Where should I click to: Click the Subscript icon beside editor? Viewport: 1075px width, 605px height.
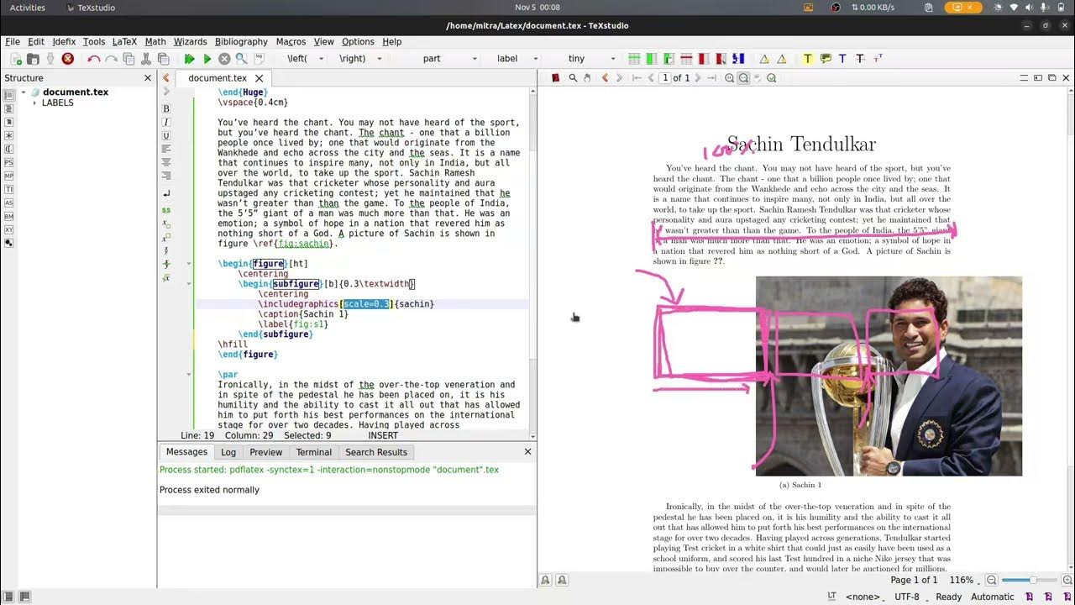click(166, 224)
